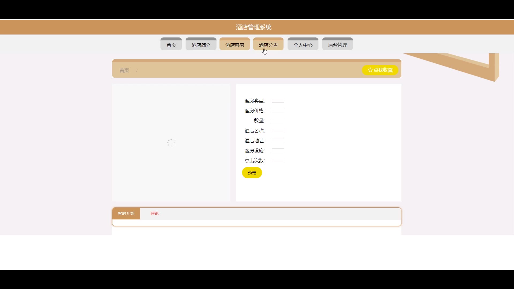Image resolution: width=514 pixels, height=289 pixels.
Task: Select the 酒店公告 navigation tab
Action: pos(268,45)
